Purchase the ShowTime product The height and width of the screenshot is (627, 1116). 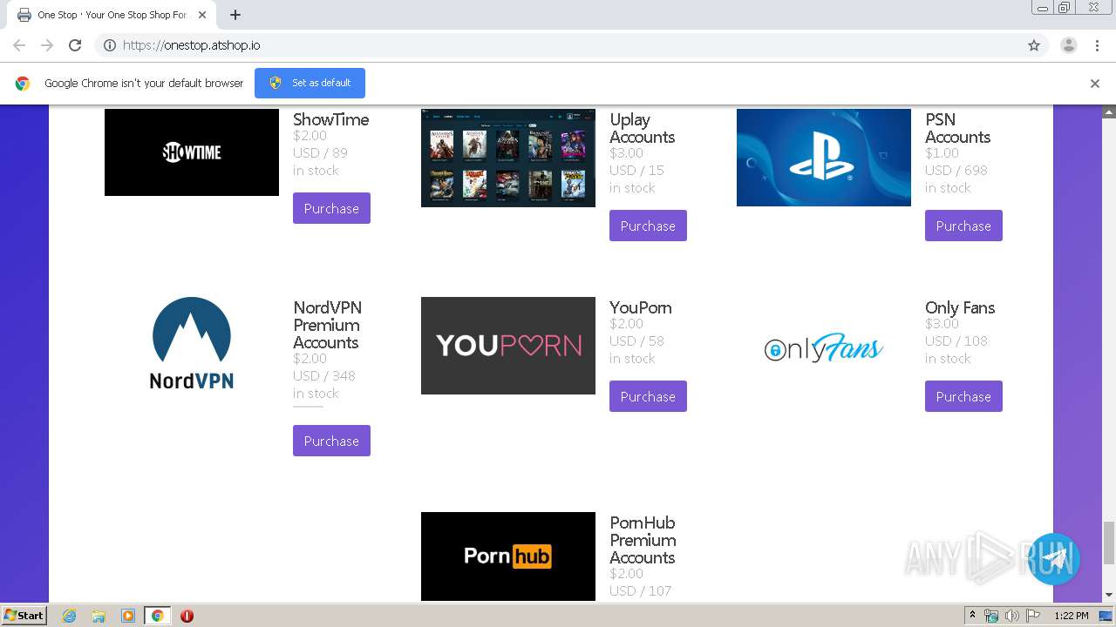331,208
